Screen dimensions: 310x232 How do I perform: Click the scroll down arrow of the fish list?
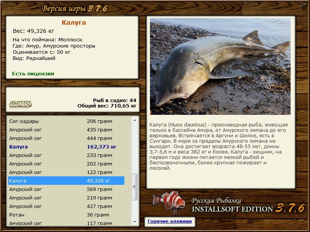135,222
